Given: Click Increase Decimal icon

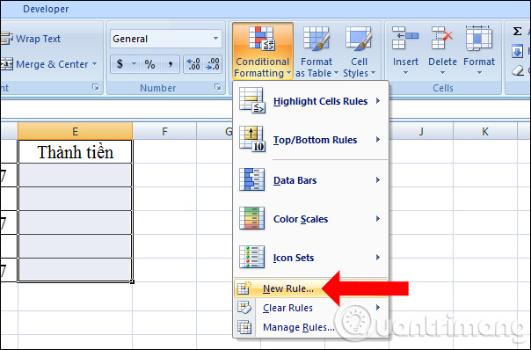Looking at the screenshot, I should coord(193,64).
